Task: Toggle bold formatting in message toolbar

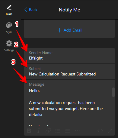Action: 29,131
